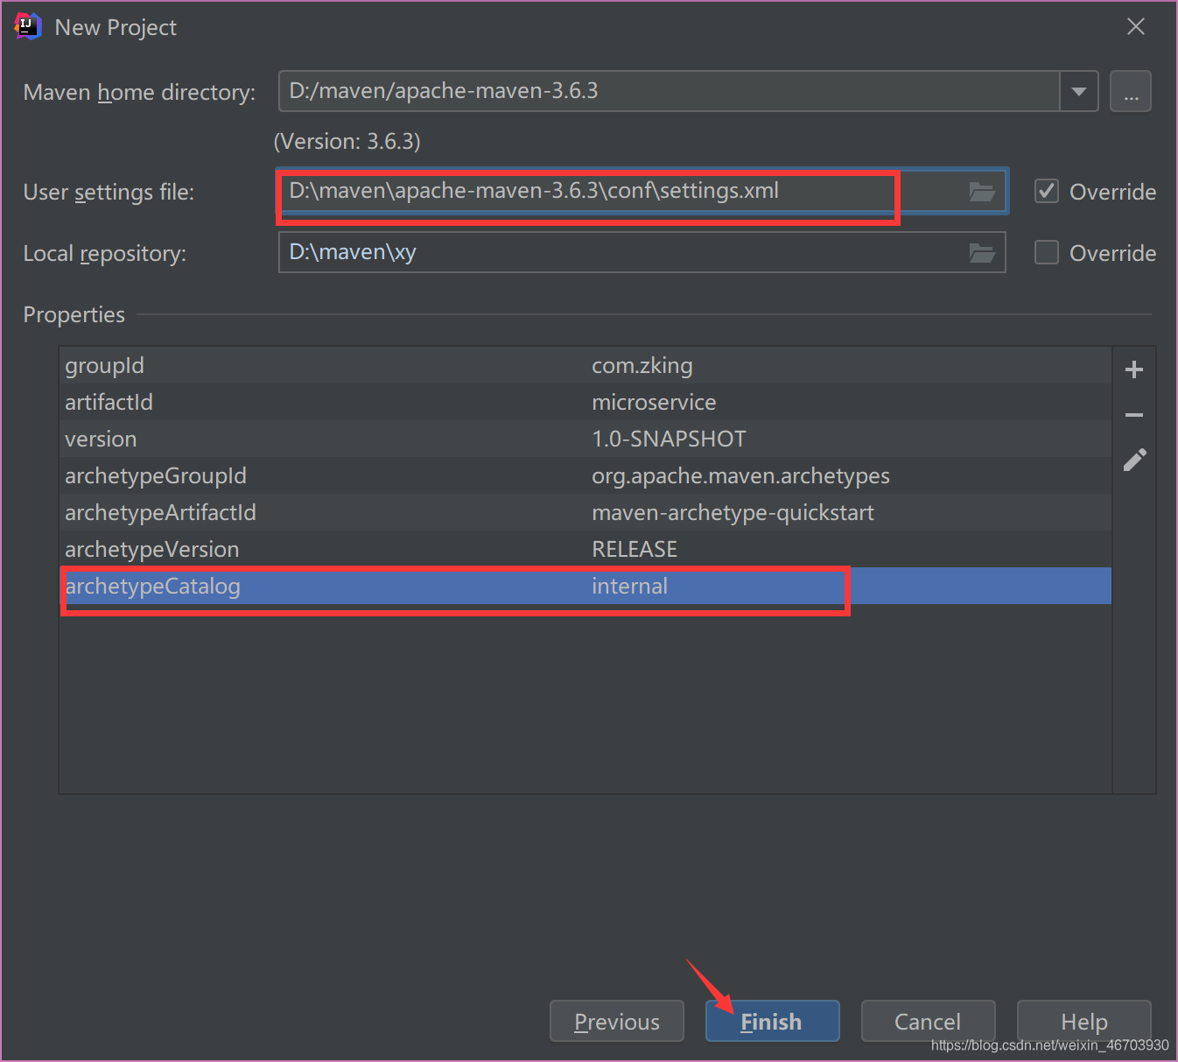This screenshot has width=1178, height=1062.
Task: Open folder browser for local repository
Action: point(982,253)
